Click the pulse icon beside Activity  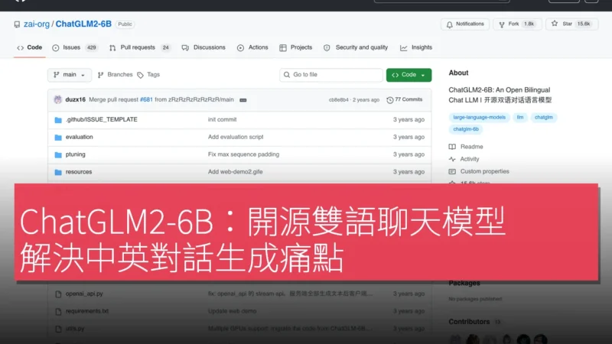click(x=452, y=159)
